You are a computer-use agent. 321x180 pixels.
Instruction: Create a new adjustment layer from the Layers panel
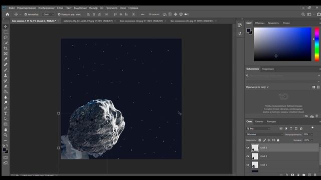click(x=298, y=175)
